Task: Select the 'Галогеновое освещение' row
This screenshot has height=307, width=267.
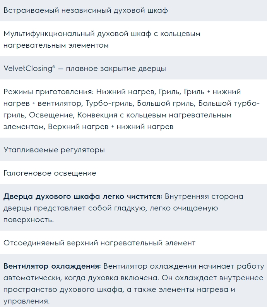Action: [50, 173]
